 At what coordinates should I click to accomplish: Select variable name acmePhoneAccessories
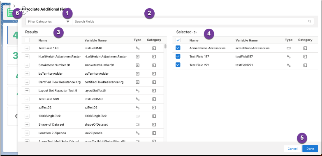(253, 48)
